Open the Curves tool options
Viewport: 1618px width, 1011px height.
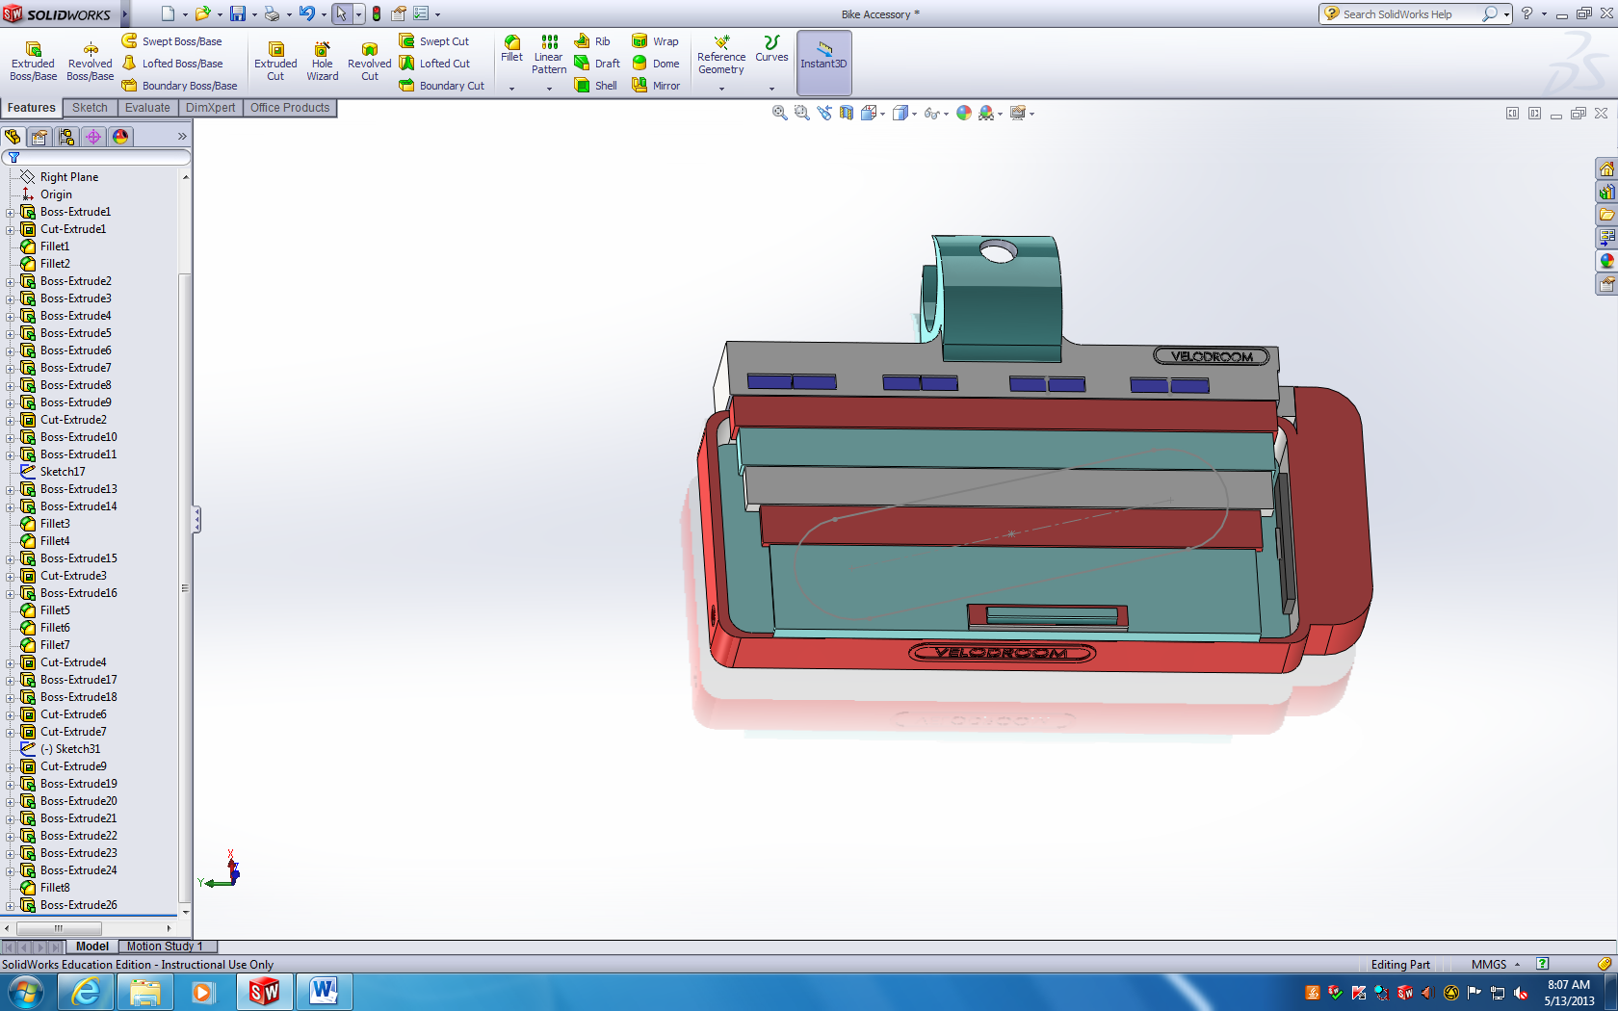771,49
